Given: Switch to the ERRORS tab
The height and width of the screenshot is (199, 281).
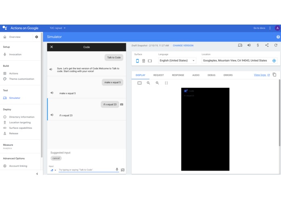Looking at the screenshot, I should 228,75.
